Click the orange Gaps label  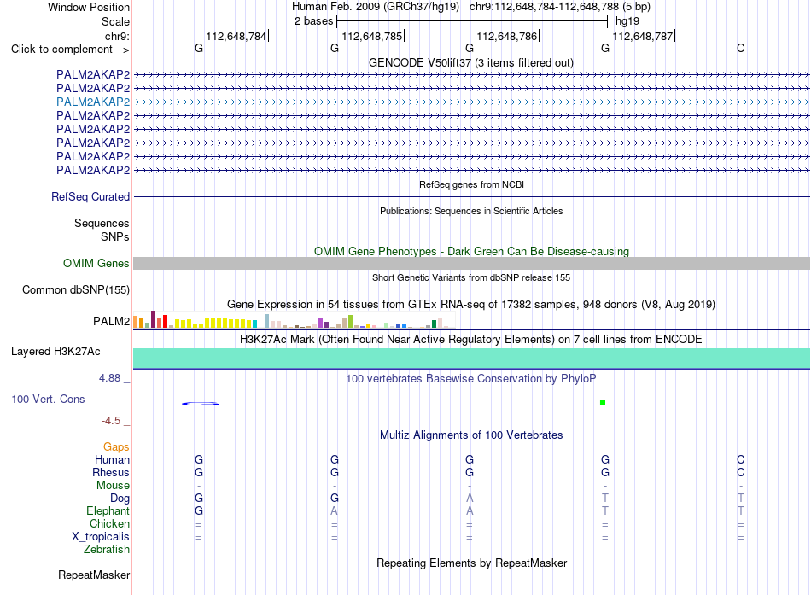pyautogui.click(x=116, y=446)
